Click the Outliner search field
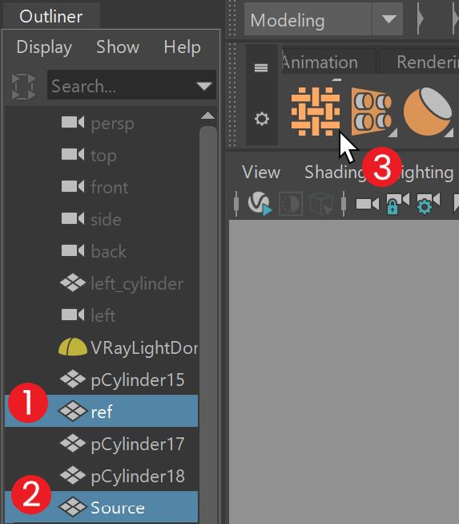 [x=122, y=86]
